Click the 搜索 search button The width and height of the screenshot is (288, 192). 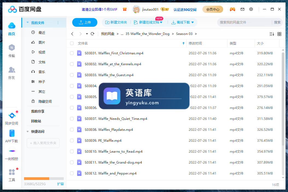pyautogui.click(x=277, y=22)
